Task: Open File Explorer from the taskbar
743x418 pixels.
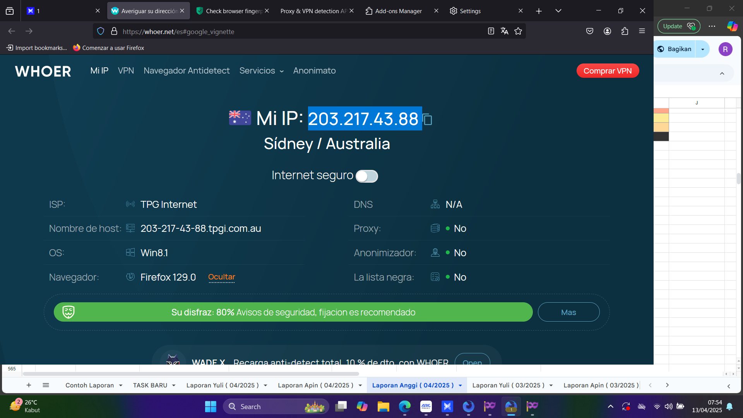Action: pos(383,406)
